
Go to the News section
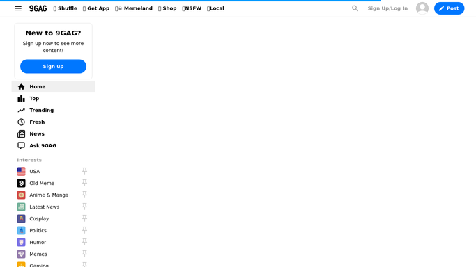point(53,133)
